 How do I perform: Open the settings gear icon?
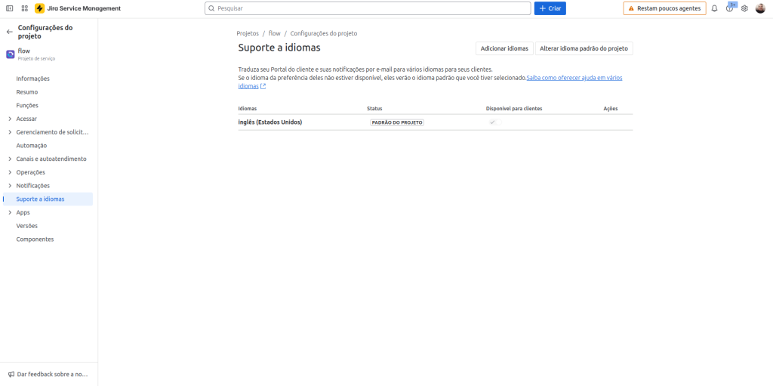pos(744,8)
